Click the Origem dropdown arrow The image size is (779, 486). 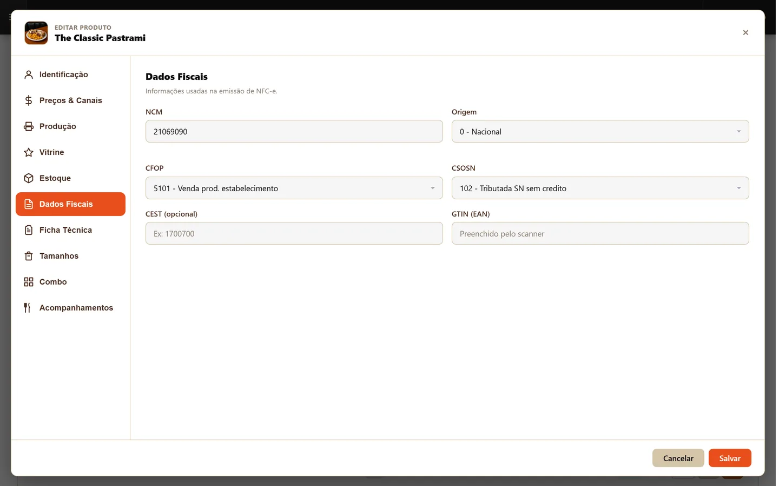[x=738, y=132]
